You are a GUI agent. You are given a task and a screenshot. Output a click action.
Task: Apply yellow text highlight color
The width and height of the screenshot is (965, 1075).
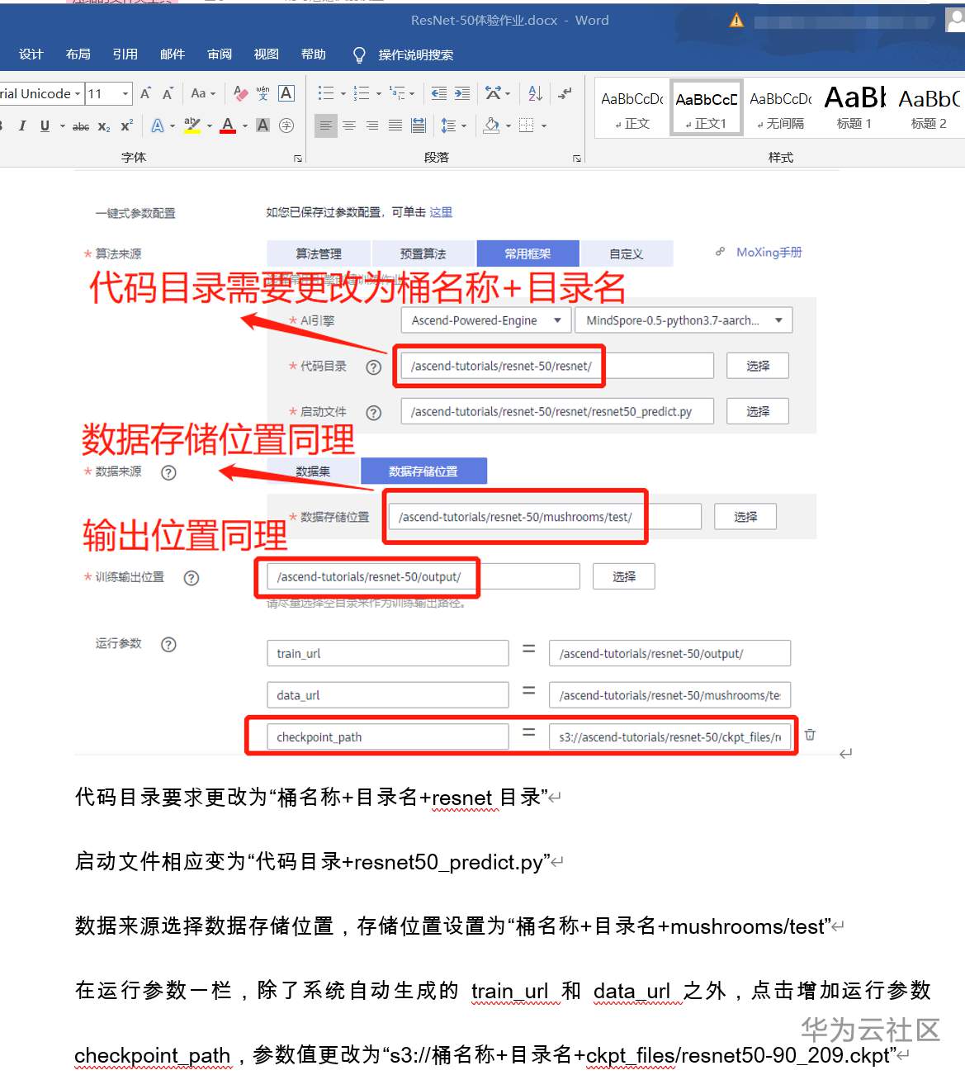192,125
